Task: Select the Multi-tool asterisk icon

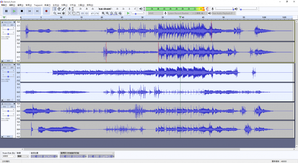Action: coord(64,13)
